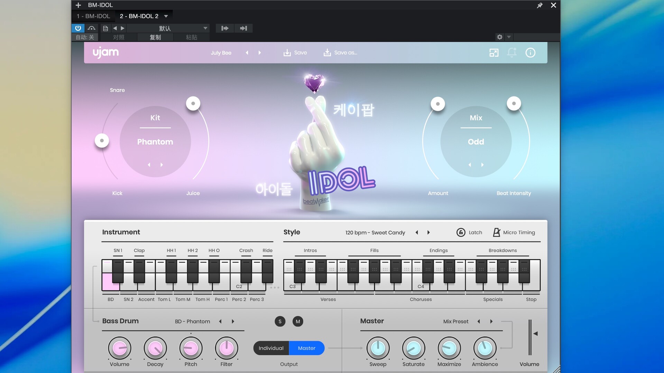Screen dimensions: 664x373
Task: Click the sidechain input arrow icon
Action: (225, 28)
